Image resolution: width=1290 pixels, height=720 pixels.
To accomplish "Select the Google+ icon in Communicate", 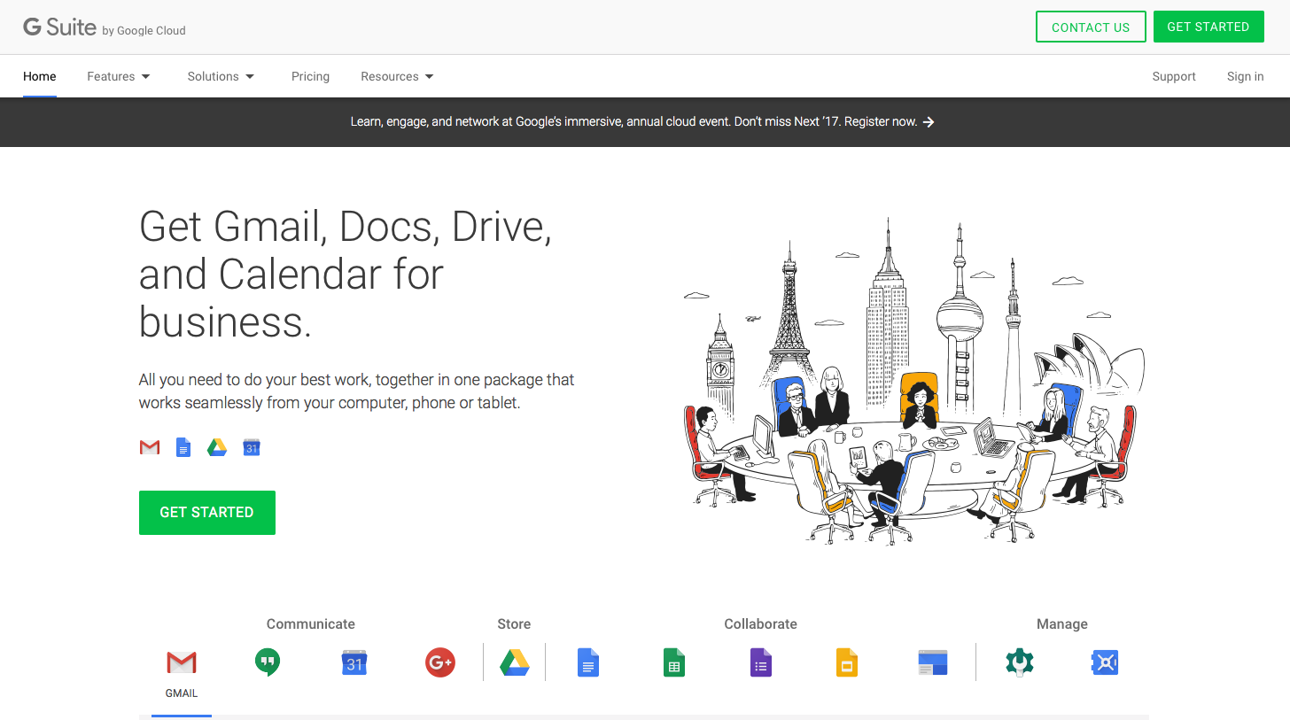I will [440, 662].
